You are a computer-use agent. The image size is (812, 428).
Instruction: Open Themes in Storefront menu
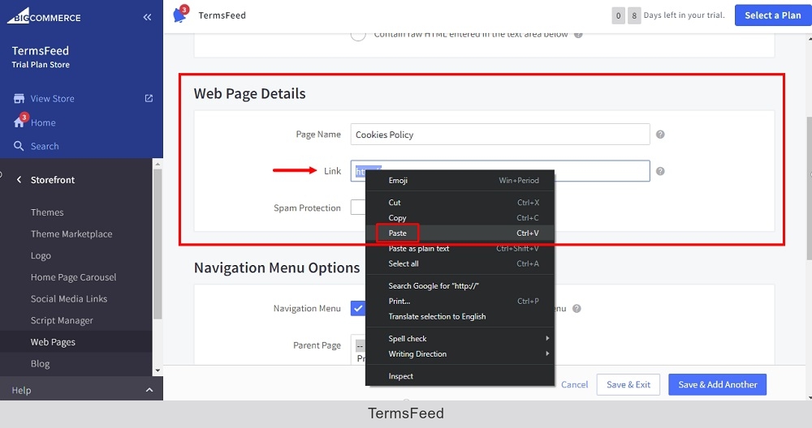point(47,212)
